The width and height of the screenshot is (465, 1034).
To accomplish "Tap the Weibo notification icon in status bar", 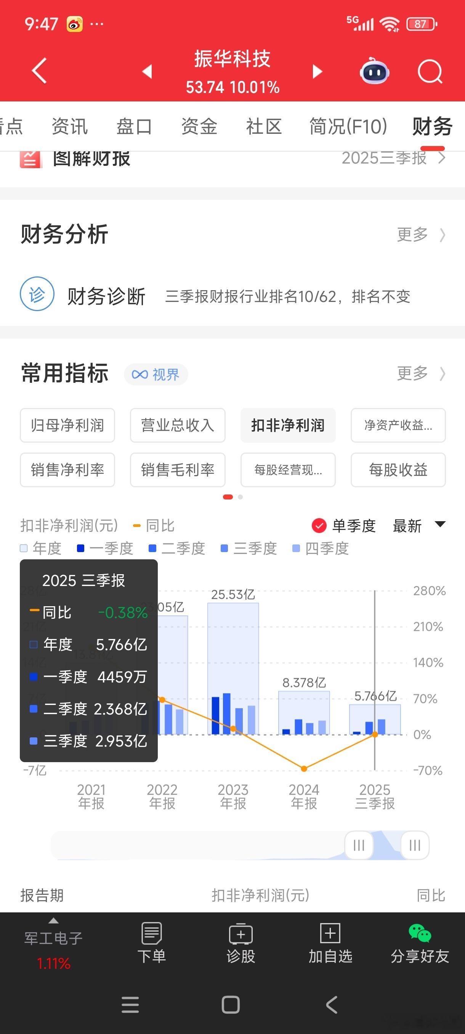I will [x=75, y=24].
